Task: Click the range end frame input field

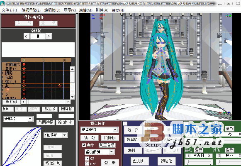Action: tap(66, 116)
